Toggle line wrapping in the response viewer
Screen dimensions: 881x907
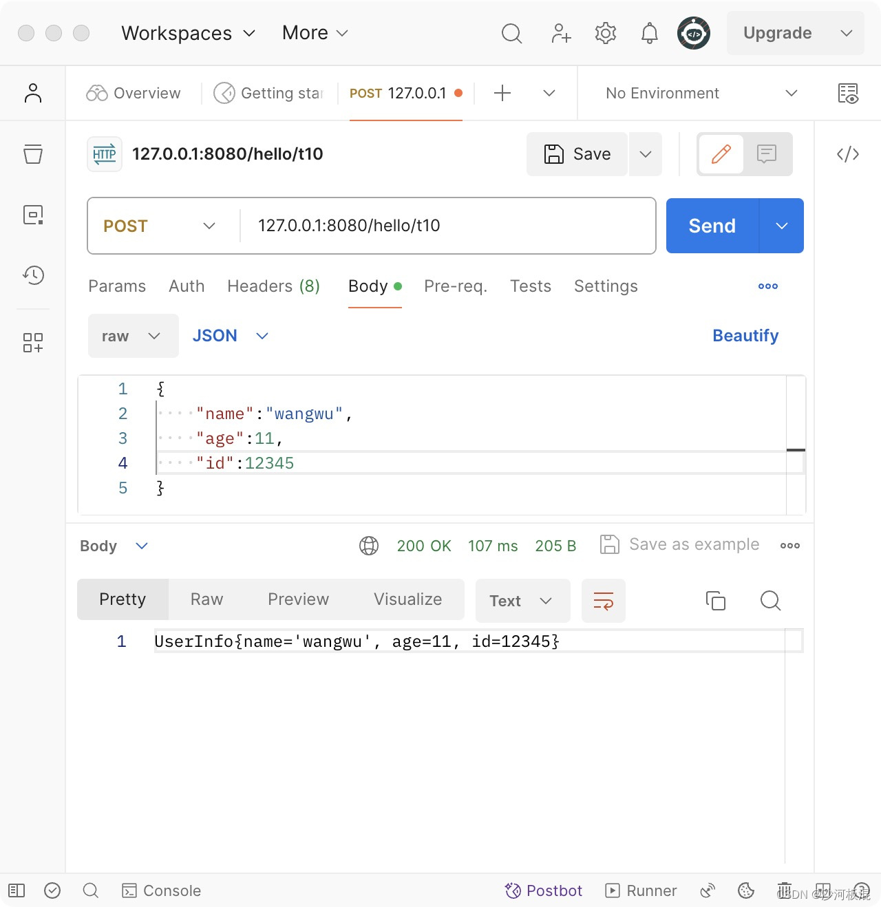[x=603, y=601]
